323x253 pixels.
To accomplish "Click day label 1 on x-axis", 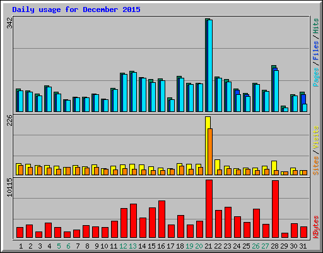I will pos(21,246).
